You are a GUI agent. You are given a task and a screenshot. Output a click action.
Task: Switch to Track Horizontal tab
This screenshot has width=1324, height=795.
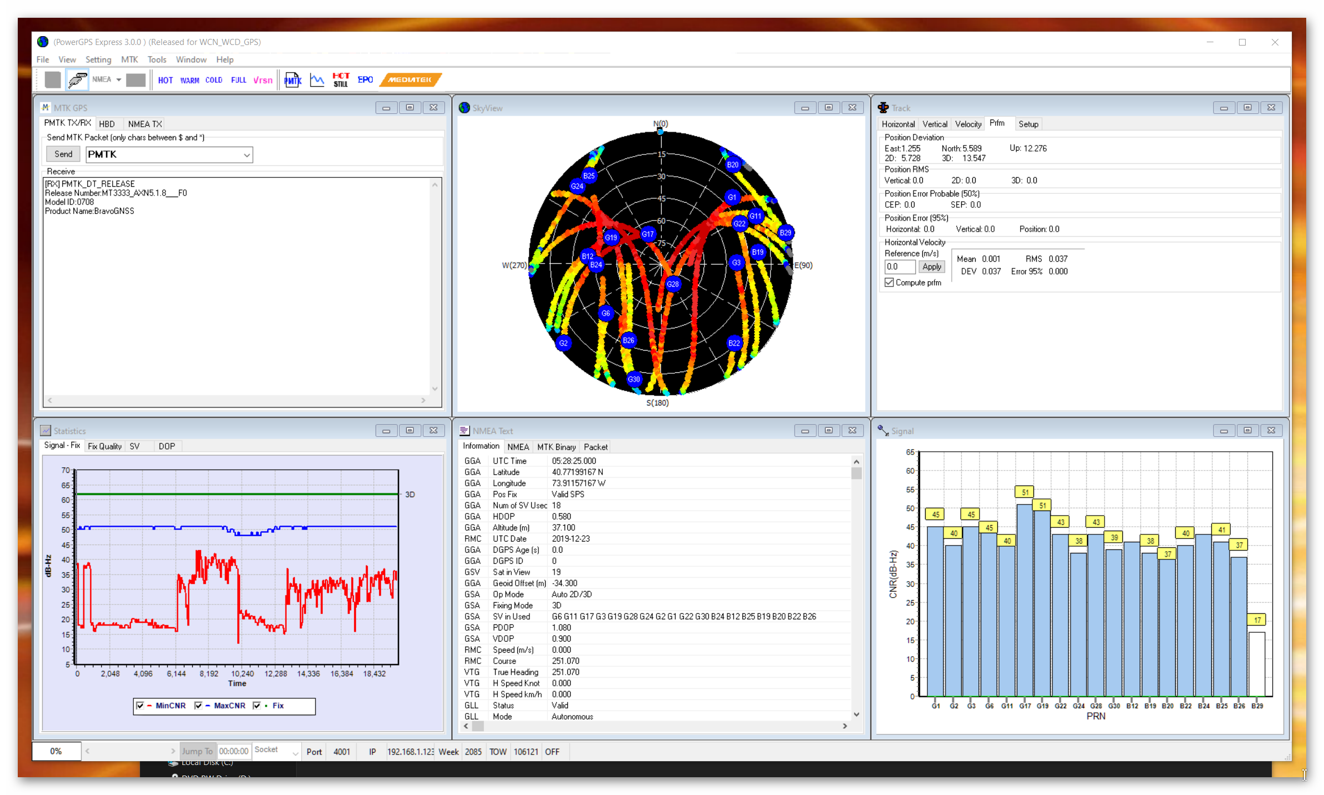pyautogui.click(x=898, y=124)
